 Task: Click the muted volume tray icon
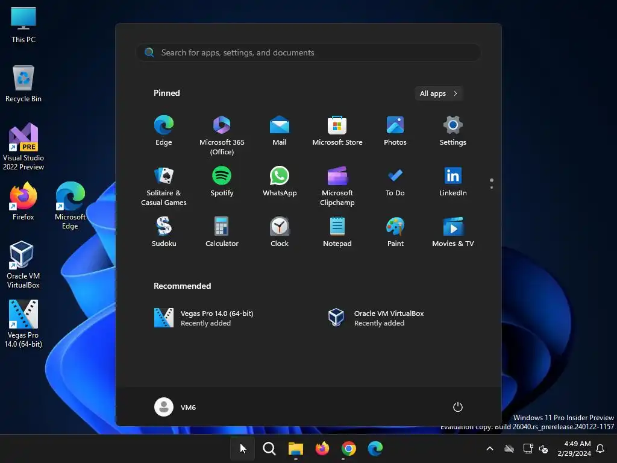pyautogui.click(x=543, y=449)
